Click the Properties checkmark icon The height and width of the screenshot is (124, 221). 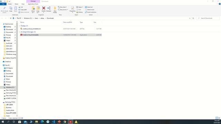[x=73, y=8]
